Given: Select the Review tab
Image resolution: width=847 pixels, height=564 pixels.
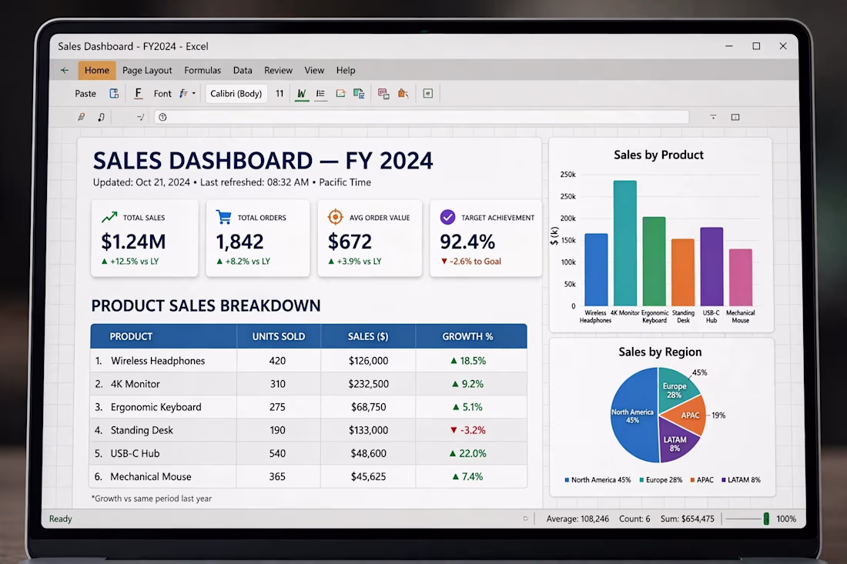Looking at the screenshot, I should pos(278,70).
